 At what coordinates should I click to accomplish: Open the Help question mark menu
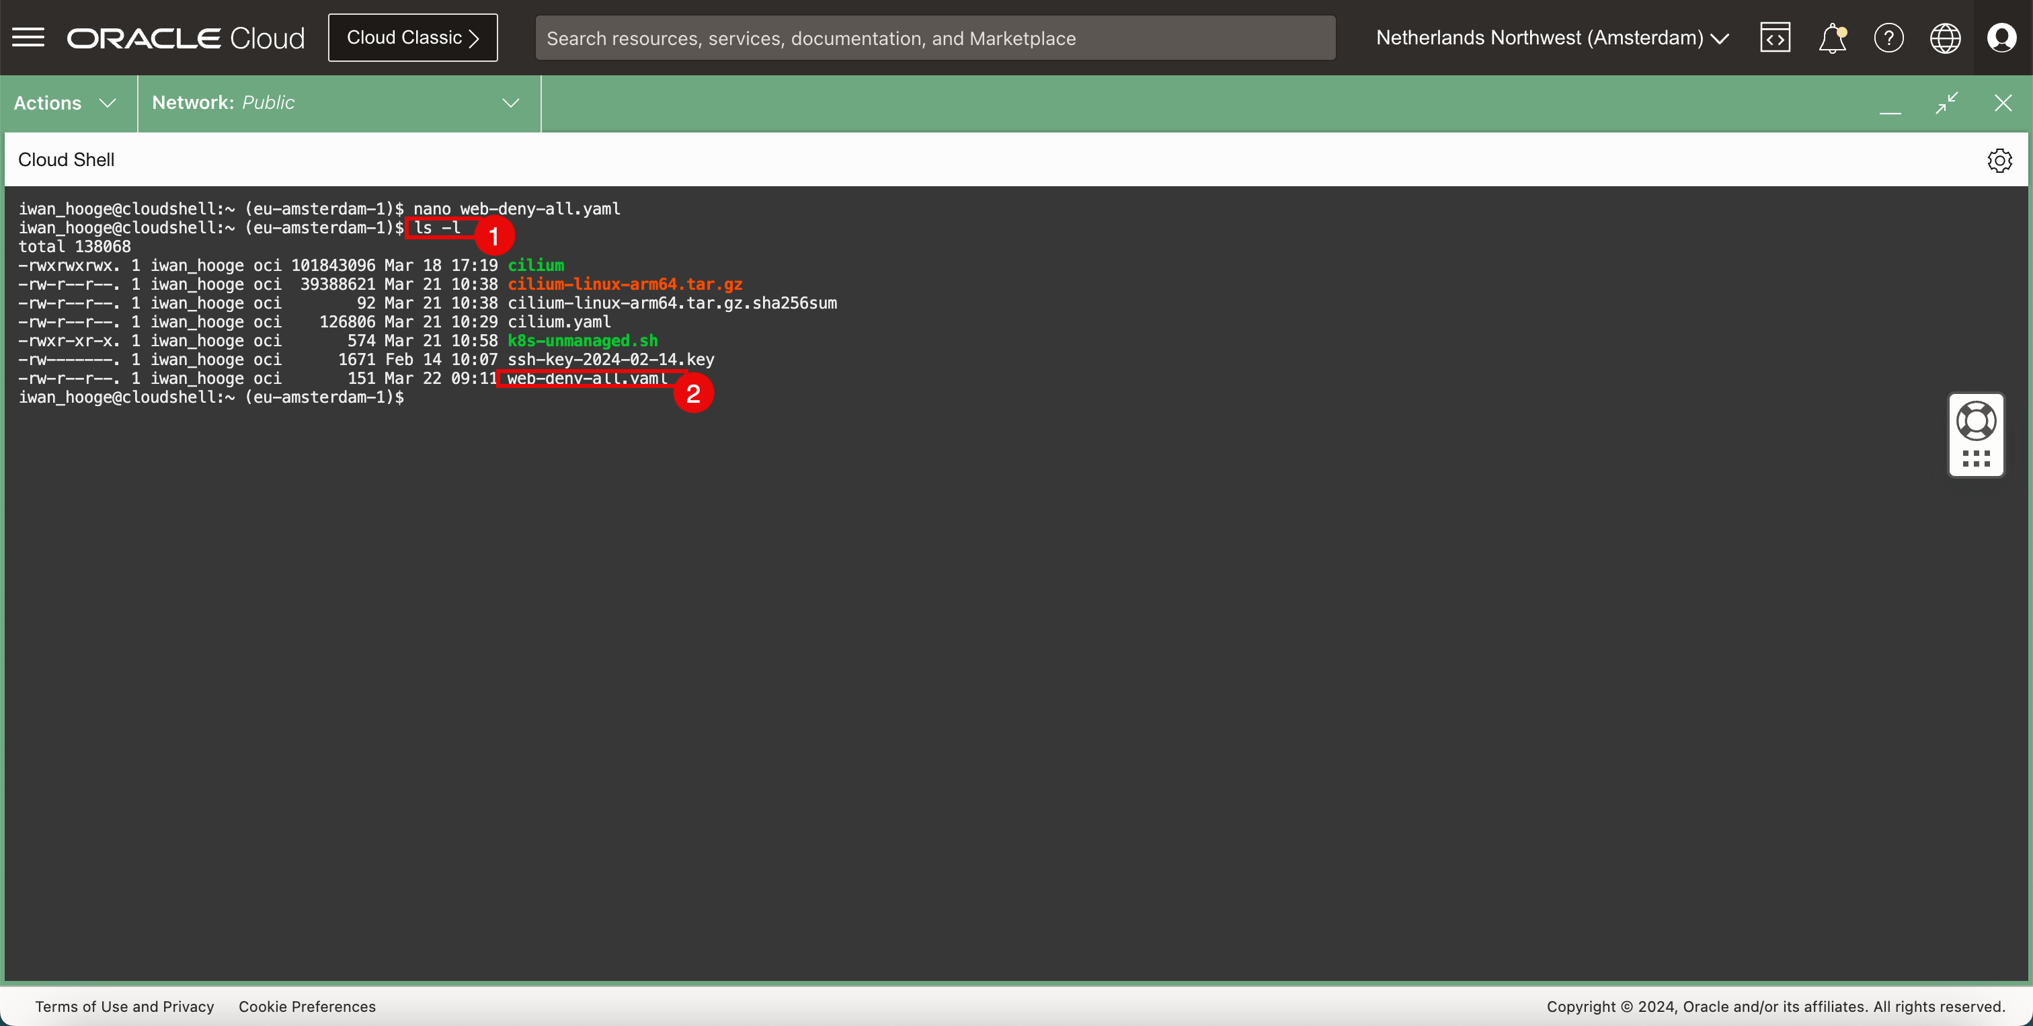click(1888, 37)
